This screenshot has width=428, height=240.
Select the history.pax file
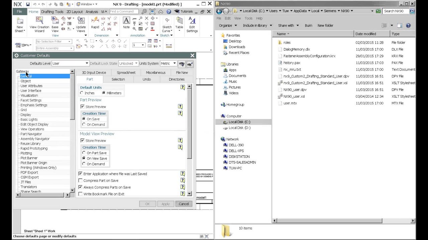pyautogui.click(x=292, y=63)
